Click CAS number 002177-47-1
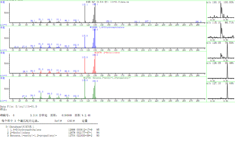Image resolution: width=235 pixels, height=141 pixels. 84,132
